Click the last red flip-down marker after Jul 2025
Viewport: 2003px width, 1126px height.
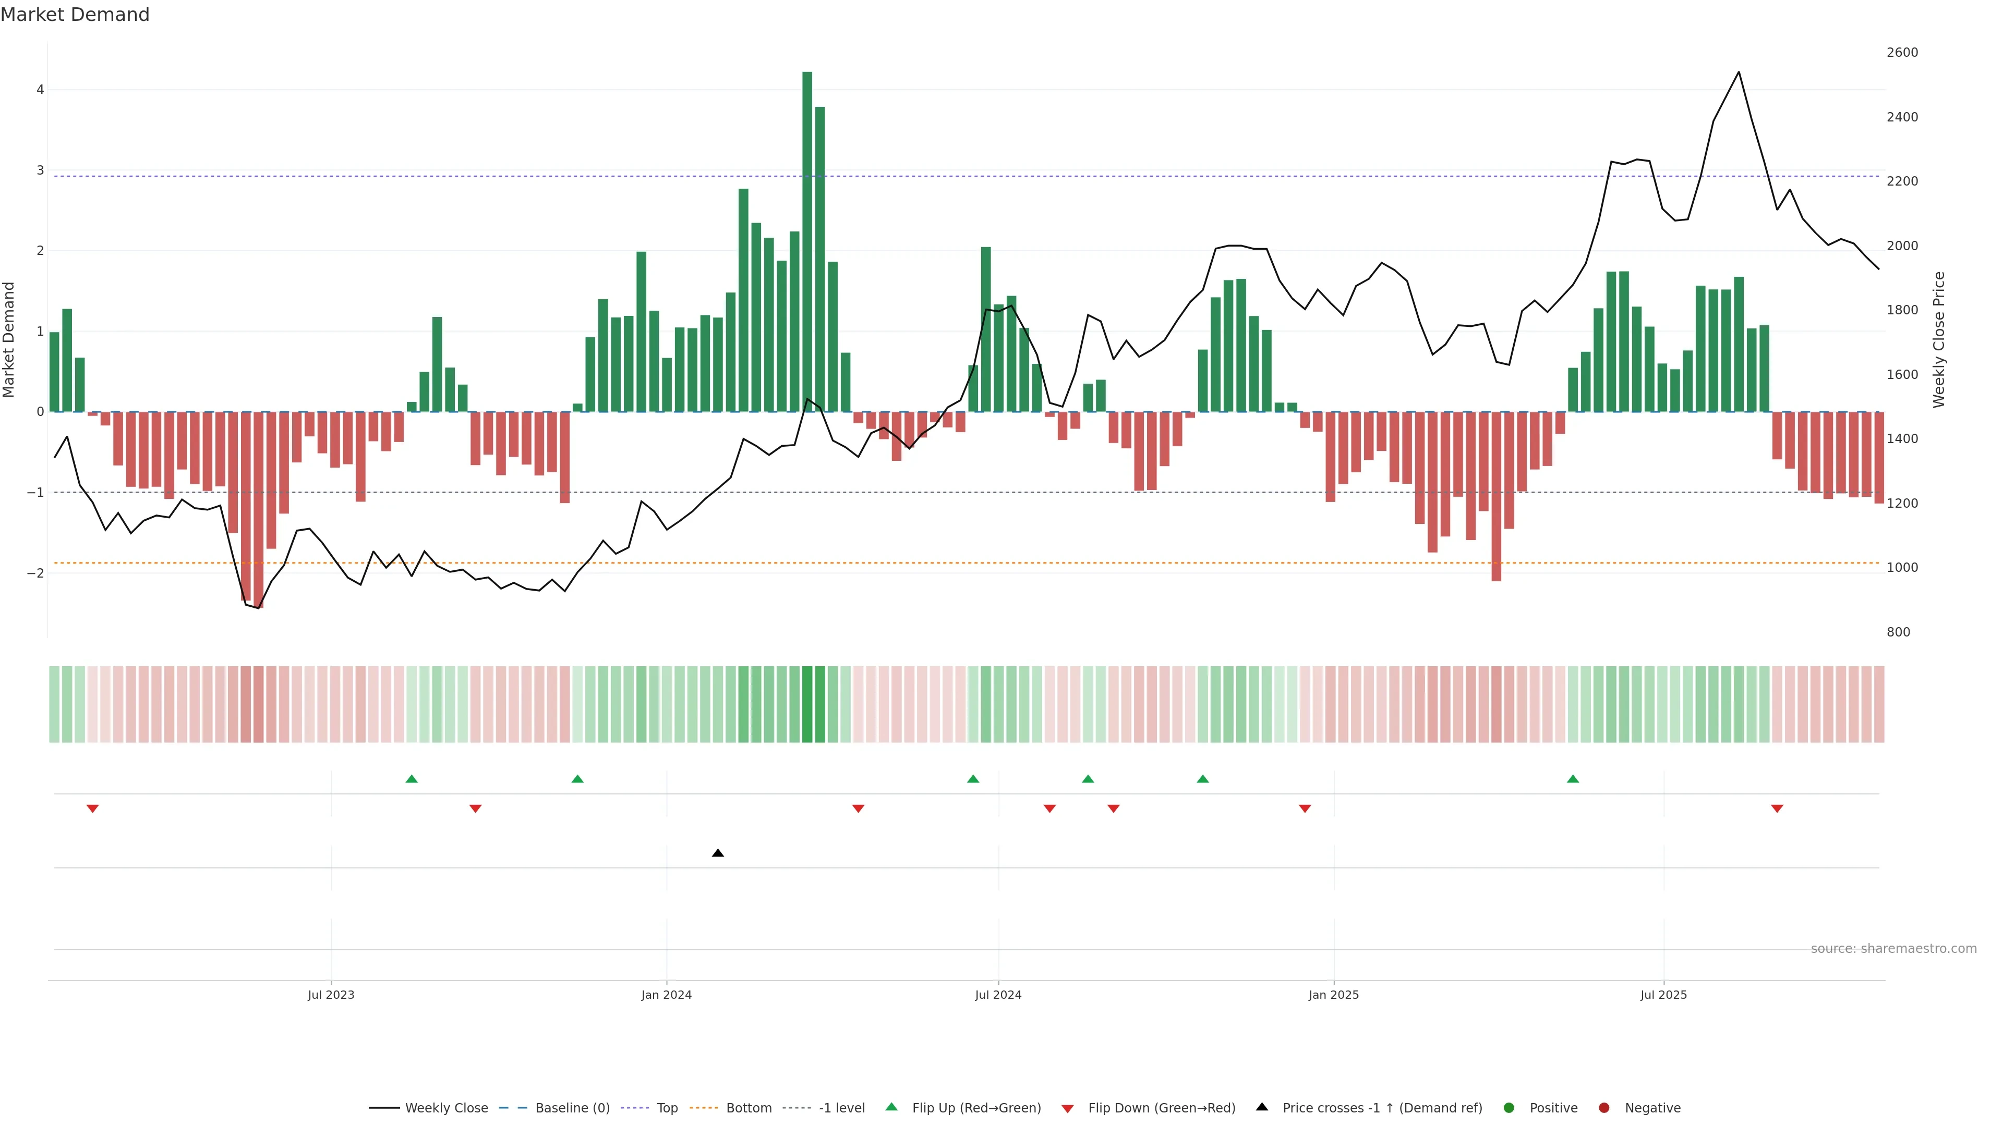click(x=1777, y=809)
